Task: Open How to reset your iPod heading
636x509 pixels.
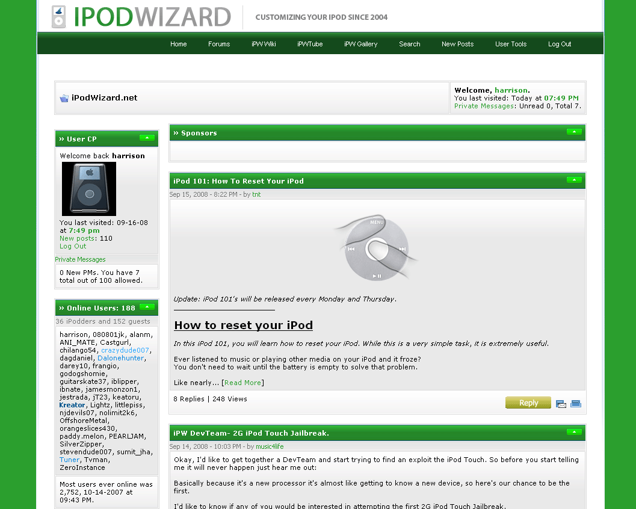Action: coord(243,325)
